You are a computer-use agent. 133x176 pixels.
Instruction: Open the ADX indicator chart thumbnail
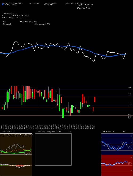[16, 144]
